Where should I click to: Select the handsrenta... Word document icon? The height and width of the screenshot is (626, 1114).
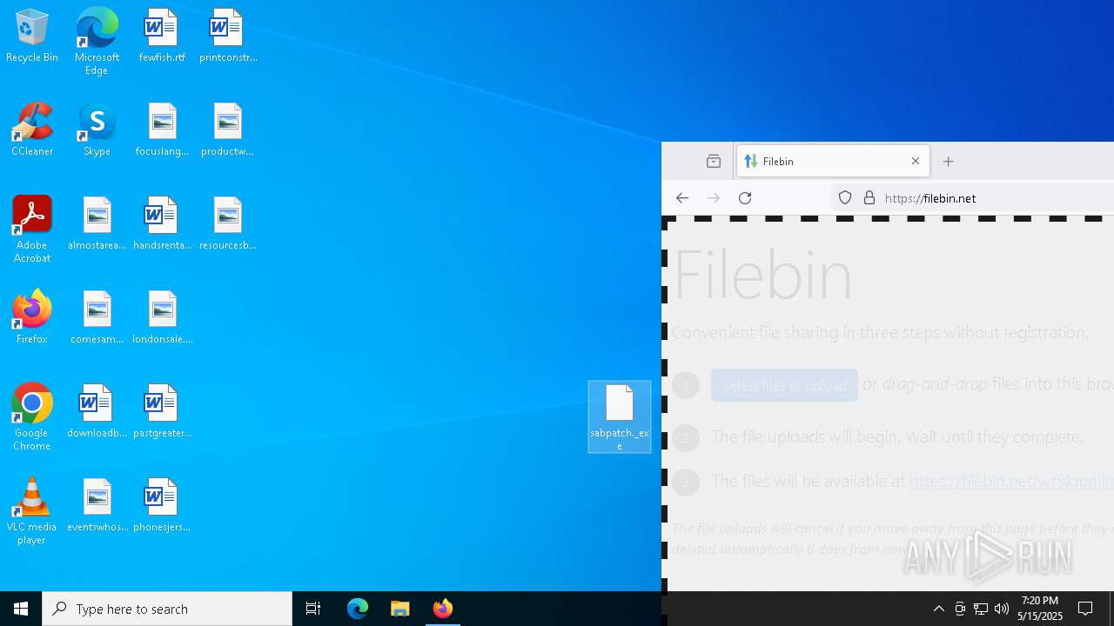[x=162, y=224]
